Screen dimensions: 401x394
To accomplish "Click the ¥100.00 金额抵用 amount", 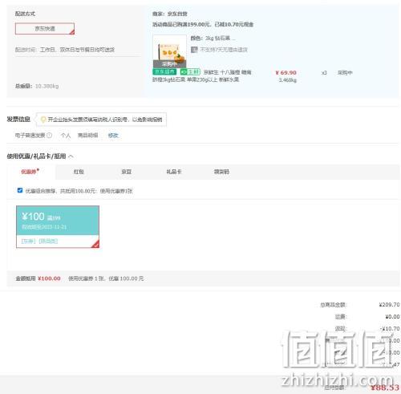I will pyautogui.click(x=49, y=278).
